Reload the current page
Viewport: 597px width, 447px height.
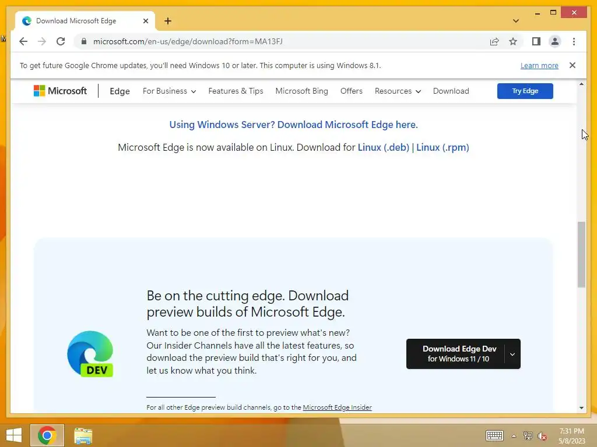point(61,41)
